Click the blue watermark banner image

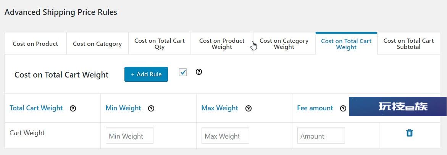[x=398, y=106]
